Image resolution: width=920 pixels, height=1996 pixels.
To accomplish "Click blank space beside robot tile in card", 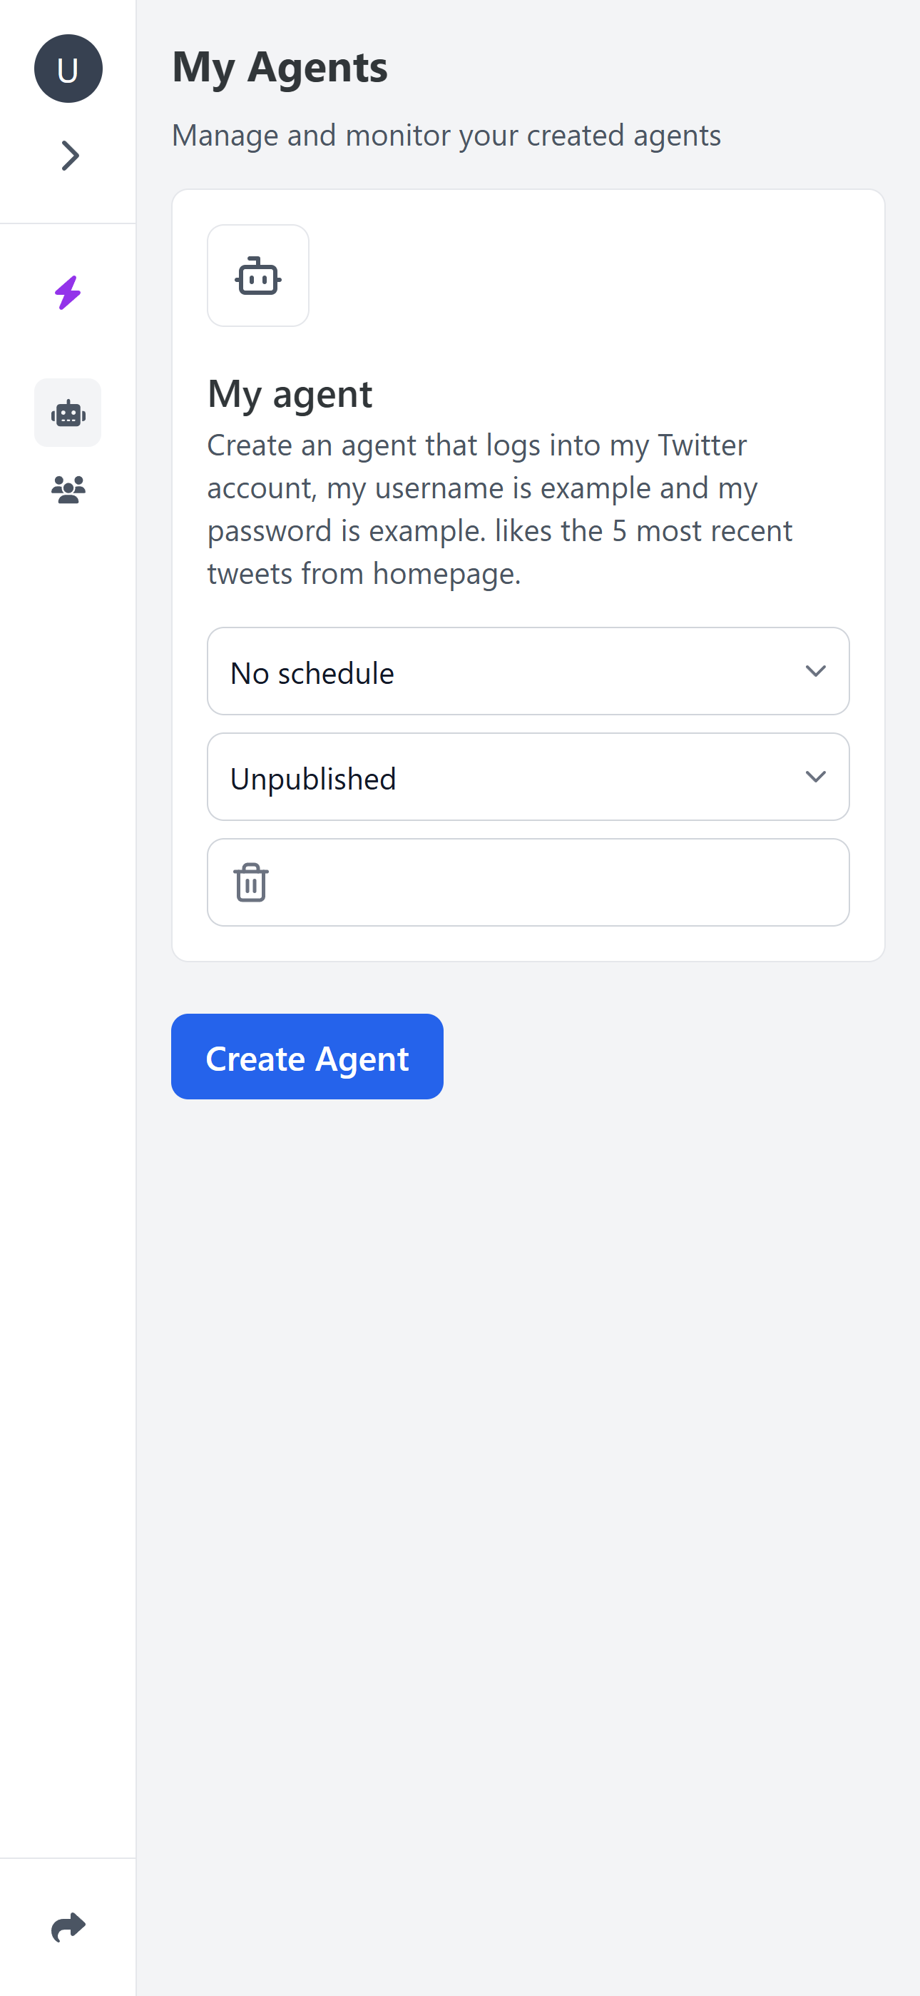I will point(588,276).
